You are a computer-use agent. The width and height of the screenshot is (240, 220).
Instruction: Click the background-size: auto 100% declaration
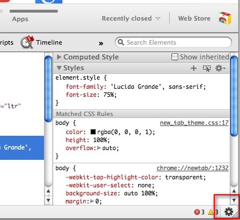point(111,193)
